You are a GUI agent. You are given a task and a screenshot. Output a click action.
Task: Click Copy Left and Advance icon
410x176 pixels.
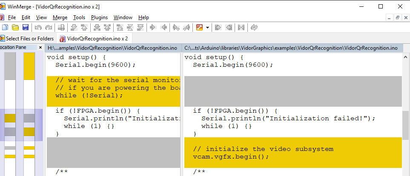click(x=186, y=27)
